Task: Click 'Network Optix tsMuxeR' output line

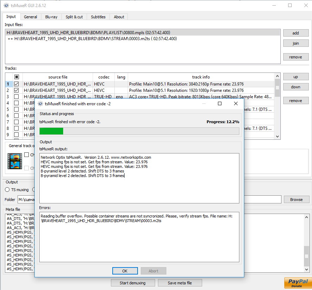Action: point(96,157)
